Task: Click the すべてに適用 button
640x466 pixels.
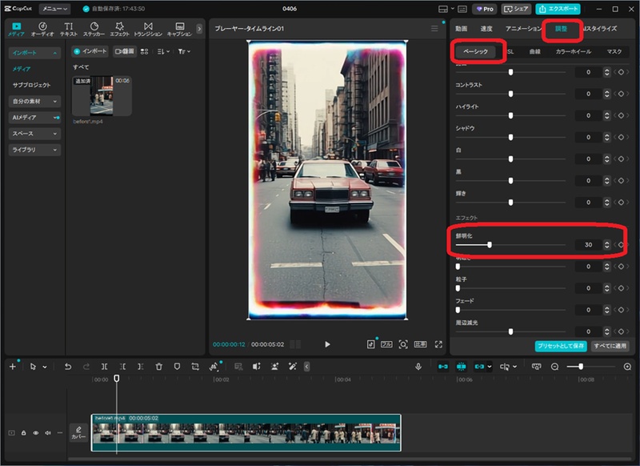Action: point(610,346)
